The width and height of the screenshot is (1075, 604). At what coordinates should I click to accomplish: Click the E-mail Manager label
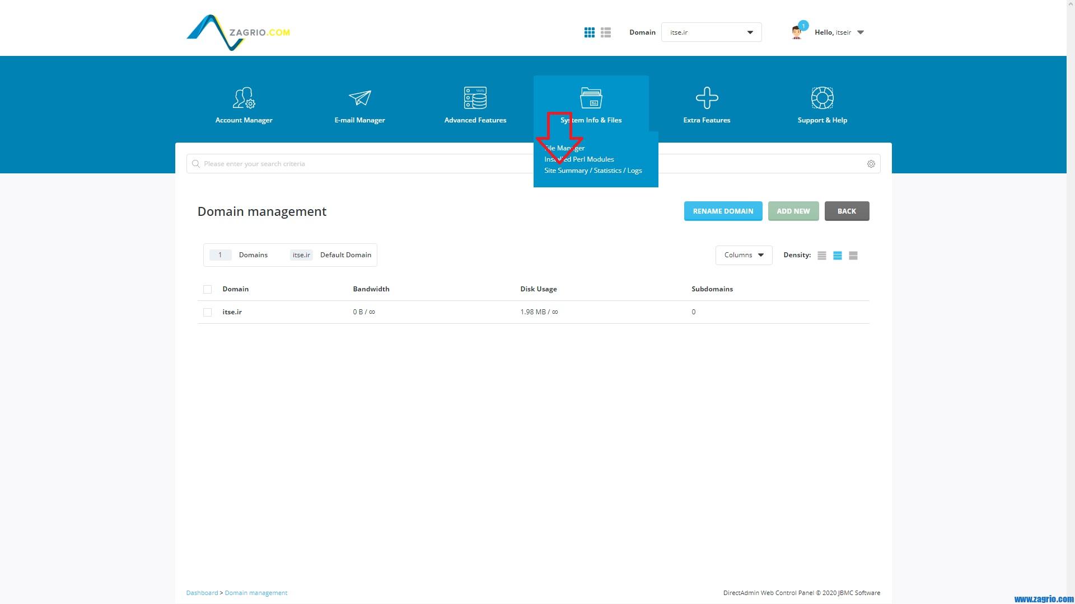pos(359,120)
